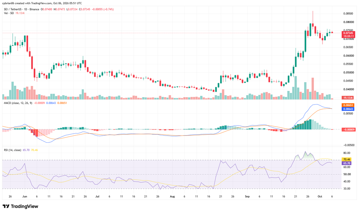
Task: Click the 40.00 label on the RSI axis
Action: (x=347, y=182)
